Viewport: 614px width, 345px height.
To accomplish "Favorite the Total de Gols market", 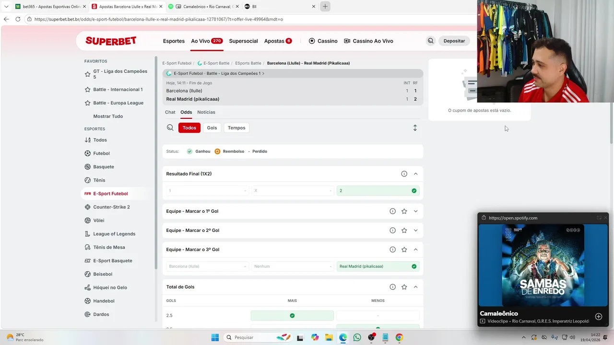I will [x=404, y=287].
